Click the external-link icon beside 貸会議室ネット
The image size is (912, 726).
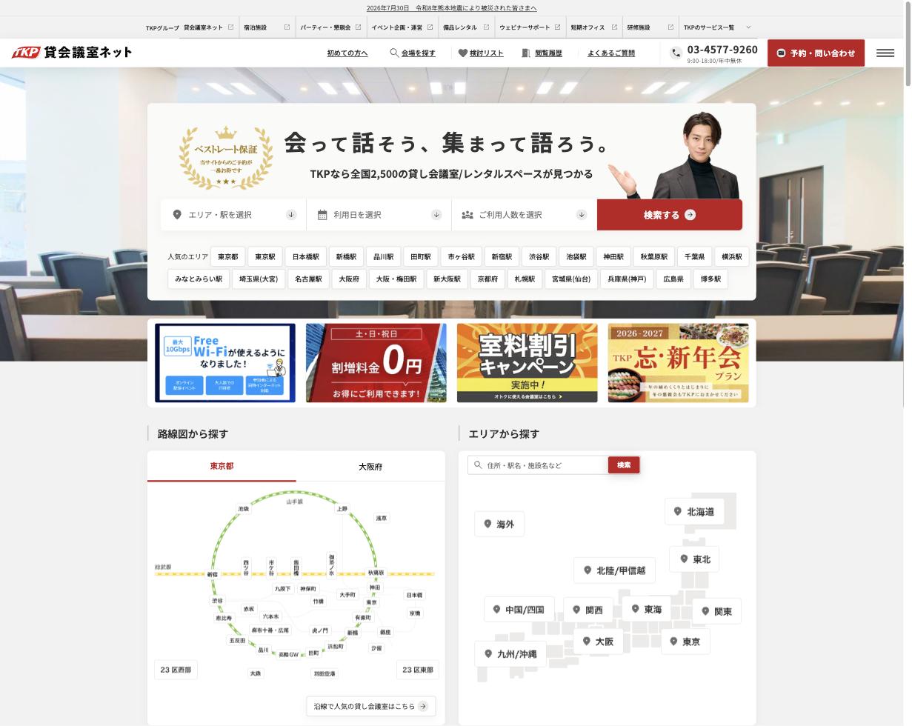coord(230,27)
